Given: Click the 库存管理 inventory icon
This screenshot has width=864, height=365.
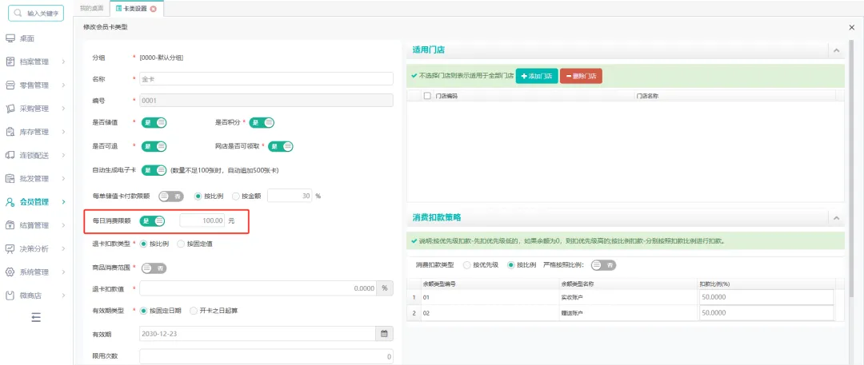Looking at the screenshot, I should pos(10,132).
